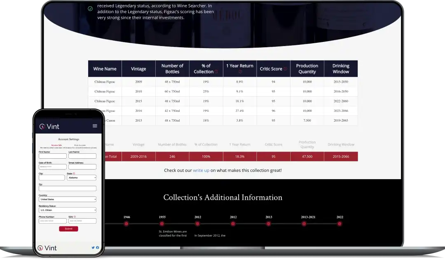Click the 42 x 750ml bottles cell
This screenshot has height=261, width=445.
(x=172, y=111)
